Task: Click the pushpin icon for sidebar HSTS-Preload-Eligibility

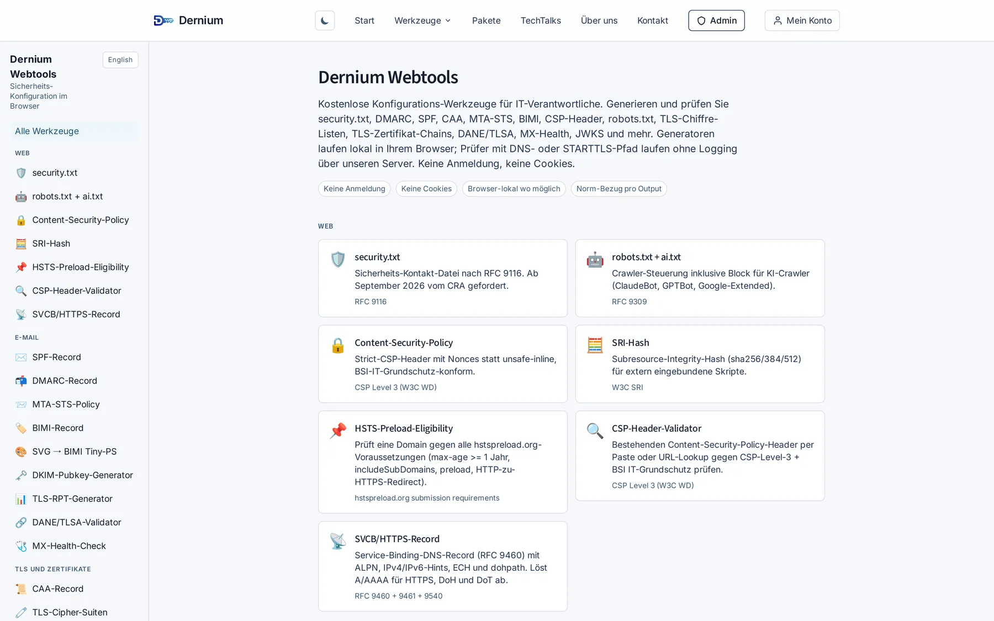Action: click(21, 267)
